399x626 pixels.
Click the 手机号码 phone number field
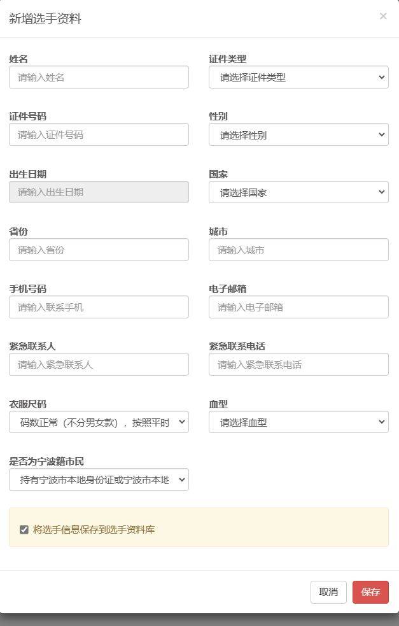[x=99, y=307]
